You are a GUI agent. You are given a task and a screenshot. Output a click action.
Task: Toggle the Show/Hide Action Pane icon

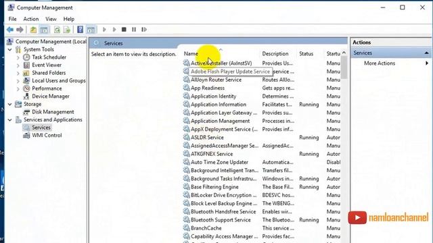(x=91, y=30)
